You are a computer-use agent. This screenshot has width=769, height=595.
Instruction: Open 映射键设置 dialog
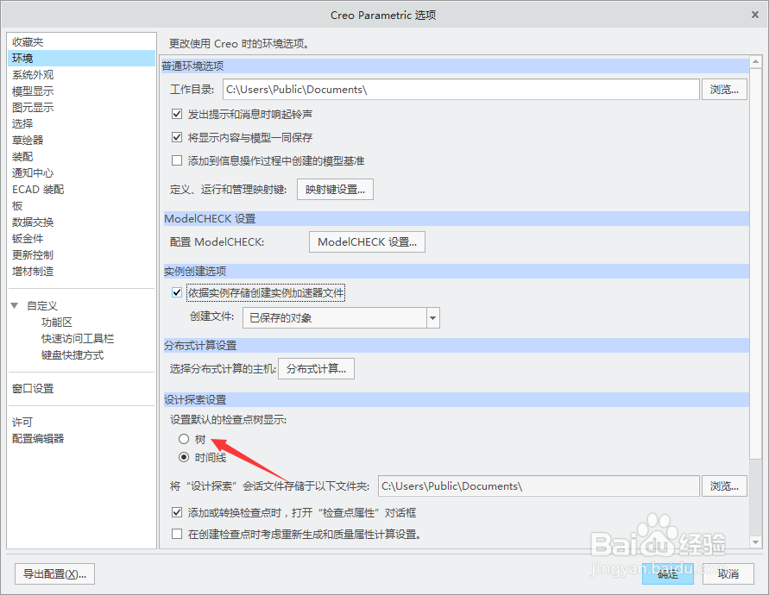click(335, 190)
